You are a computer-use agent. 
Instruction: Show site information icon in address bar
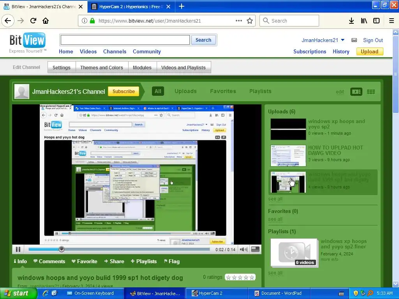pos(85,21)
